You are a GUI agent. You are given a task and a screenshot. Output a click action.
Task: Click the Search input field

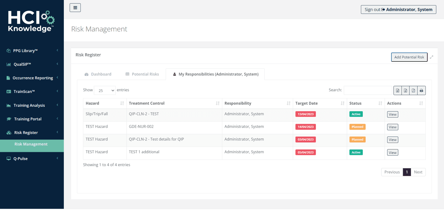coord(368,90)
